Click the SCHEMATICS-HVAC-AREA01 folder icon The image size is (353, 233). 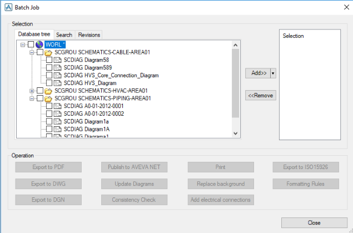tap(48, 91)
